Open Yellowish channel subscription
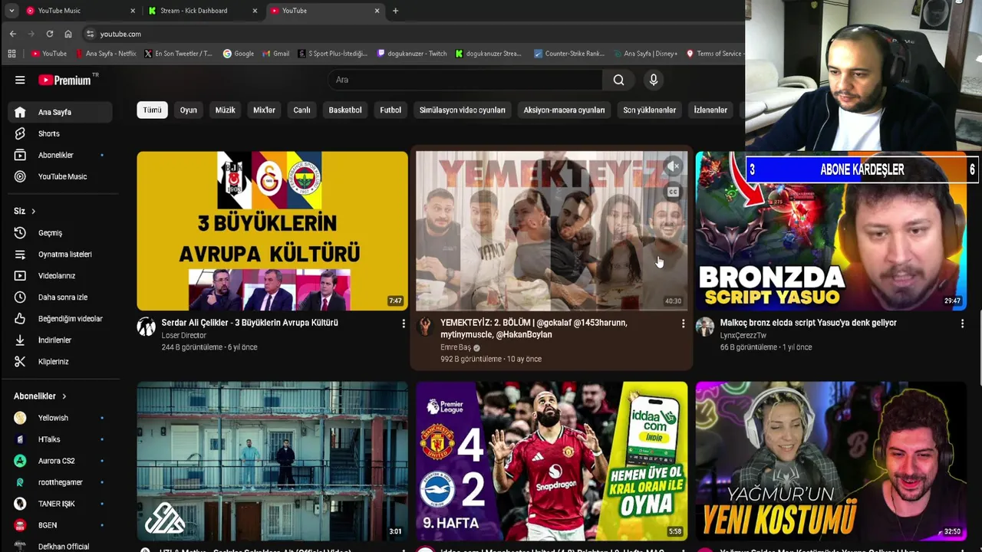This screenshot has height=552, width=982. click(x=60, y=418)
